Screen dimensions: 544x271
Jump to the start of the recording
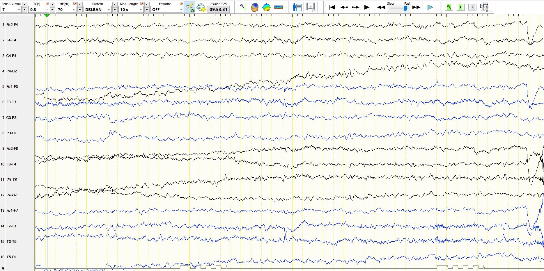[x=332, y=7]
